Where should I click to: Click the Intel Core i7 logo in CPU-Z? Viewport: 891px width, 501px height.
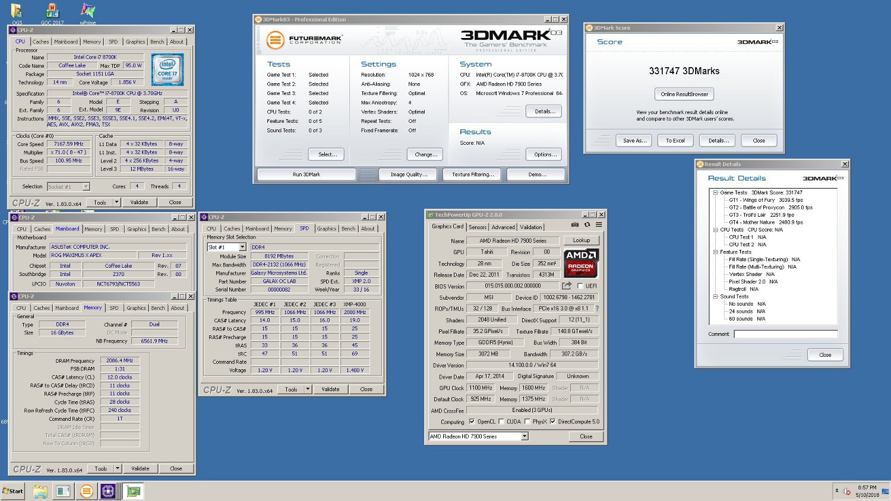coord(168,69)
